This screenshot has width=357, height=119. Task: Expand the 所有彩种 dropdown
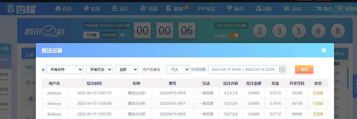(x=65, y=69)
